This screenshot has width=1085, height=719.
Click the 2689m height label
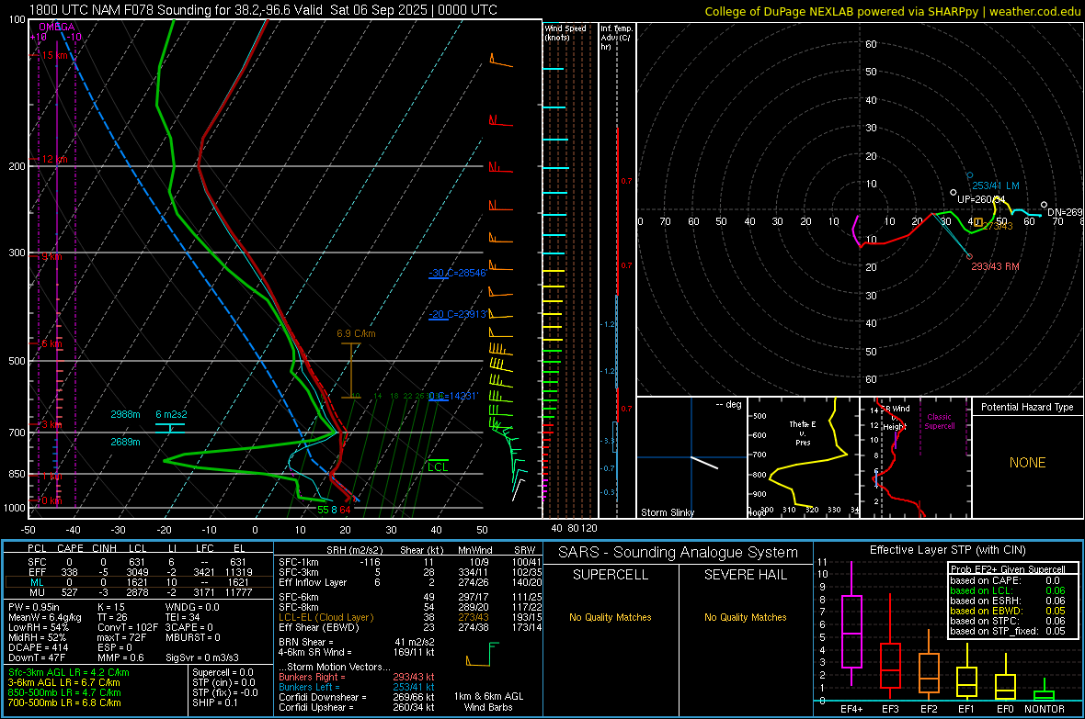pos(125,442)
